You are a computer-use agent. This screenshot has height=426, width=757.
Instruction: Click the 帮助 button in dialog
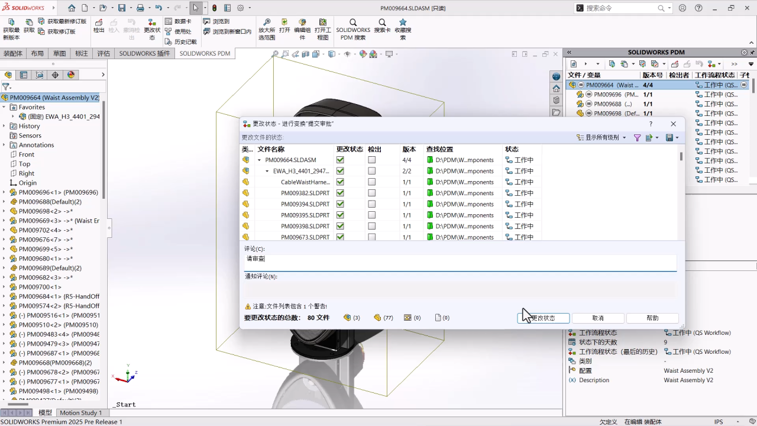tap(652, 318)
